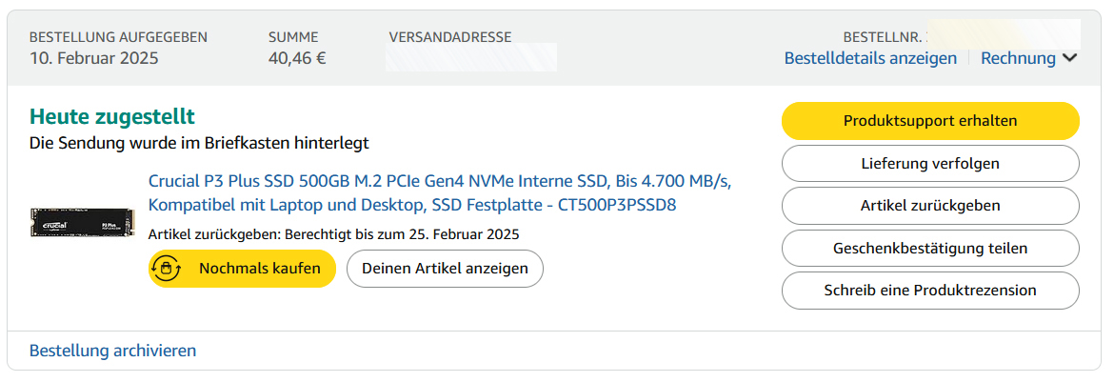Click Produktsupport erhalten button
1114x382 pixels.
930,121
